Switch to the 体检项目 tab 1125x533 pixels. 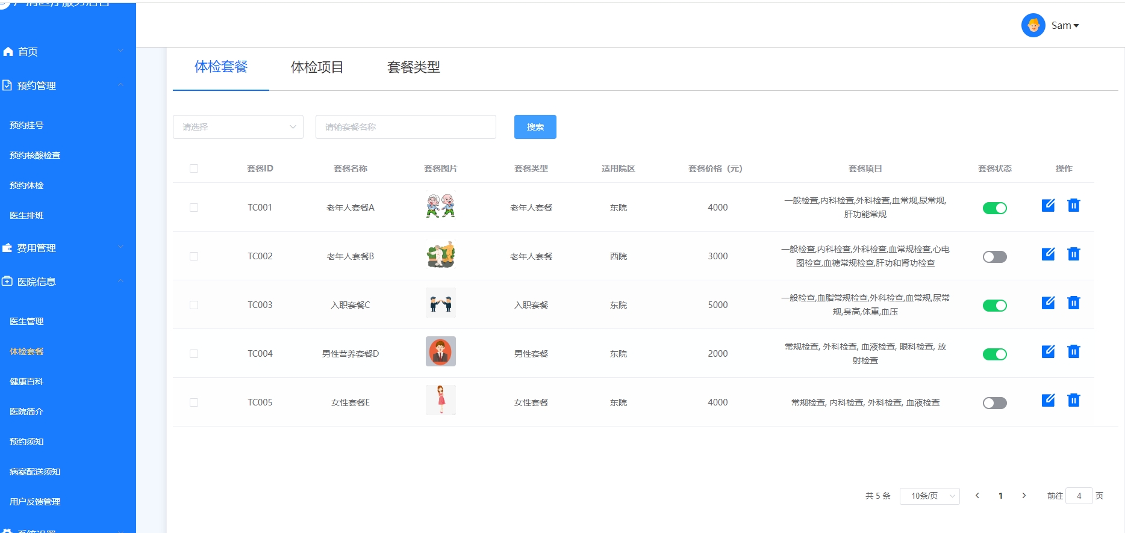(317, 67)
